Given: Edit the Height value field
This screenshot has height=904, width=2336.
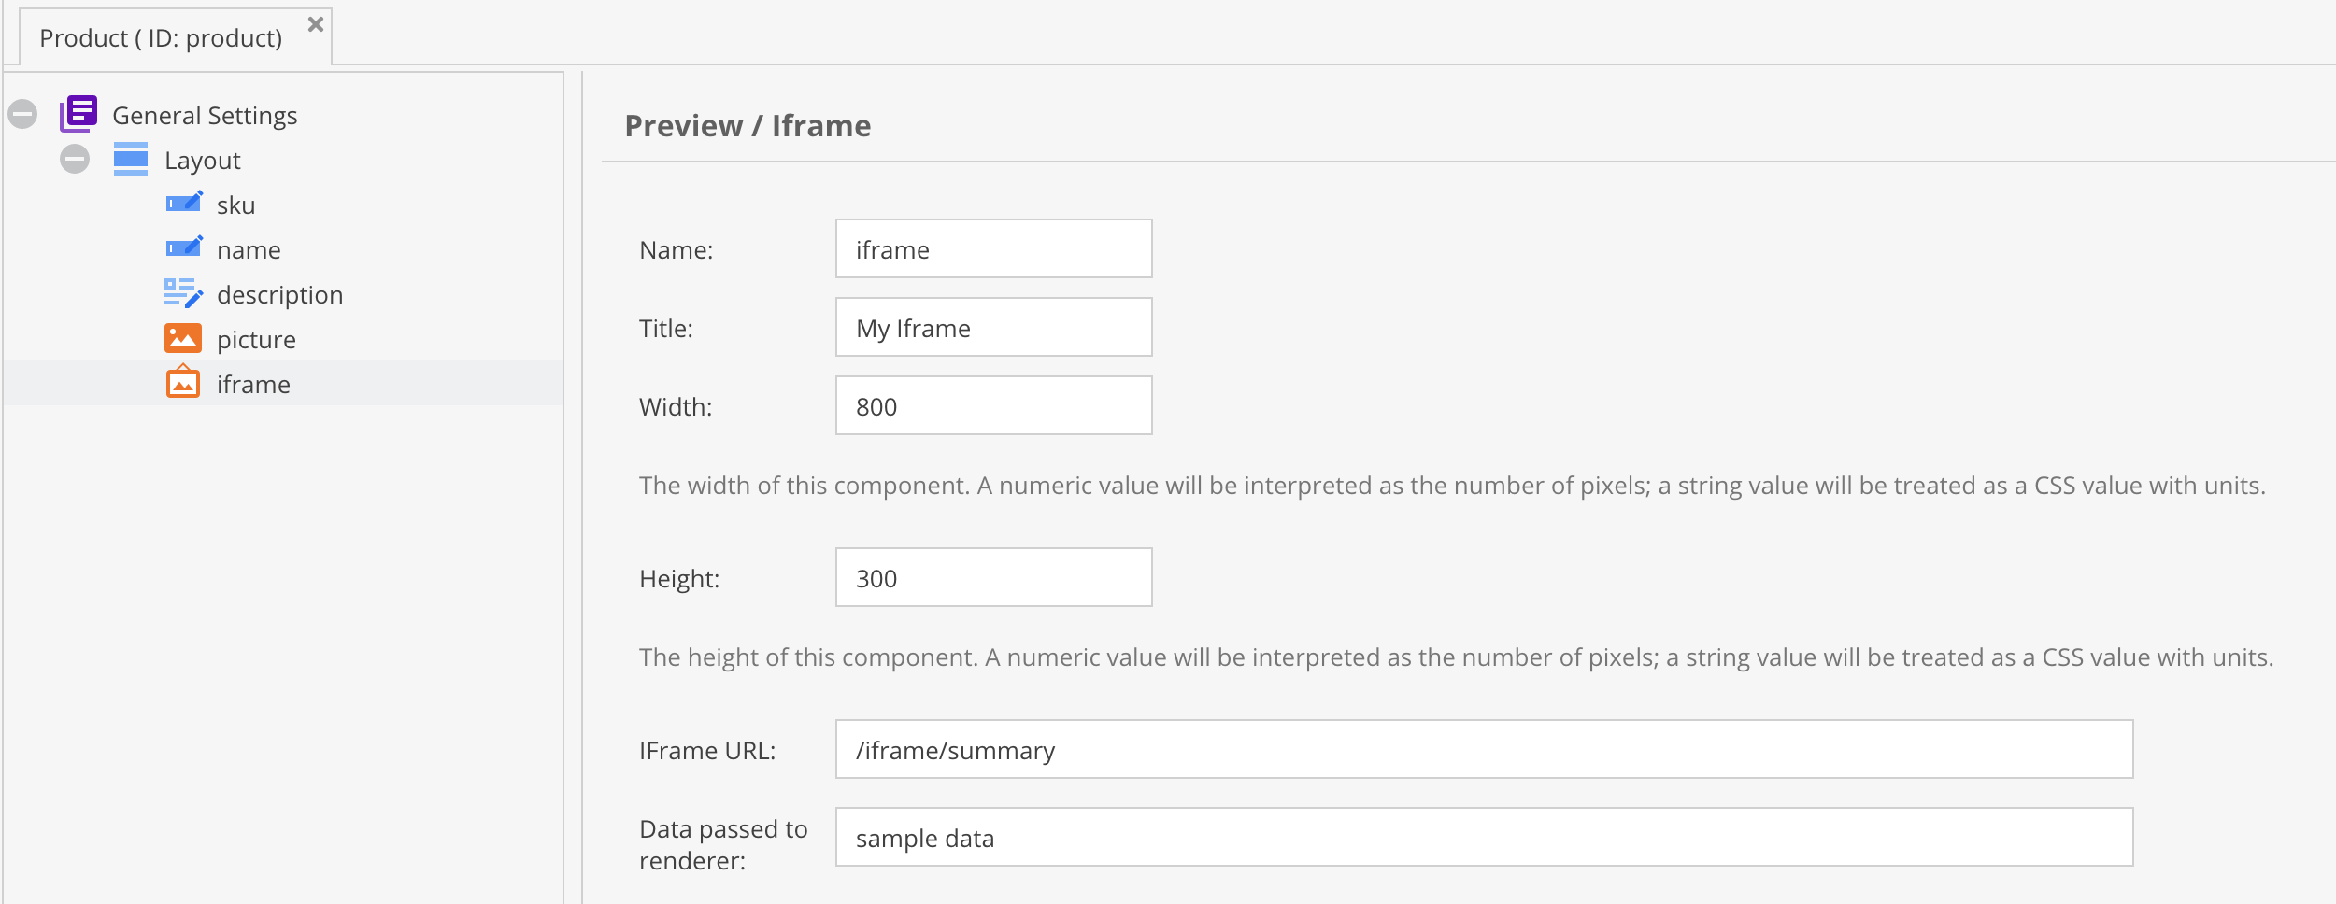Looking at the screenshot, I should coord(993,578).
